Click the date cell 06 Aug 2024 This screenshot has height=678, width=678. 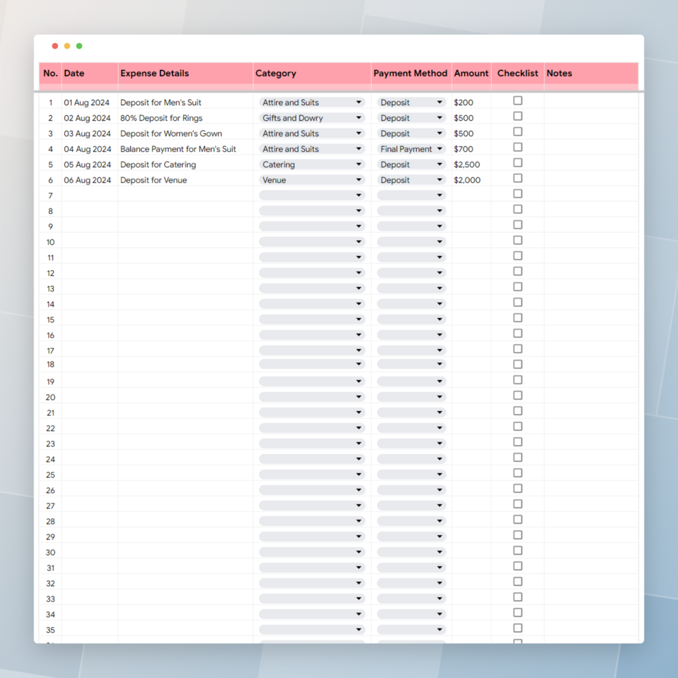[x=90, y=180]
